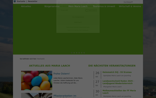The width and height of the screenshot is (156, 98).
Task: Click the 27 Apr date block
Action: [97, 84]
